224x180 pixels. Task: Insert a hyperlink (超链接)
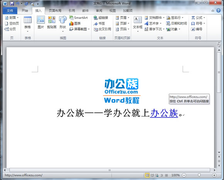[101, 18]
